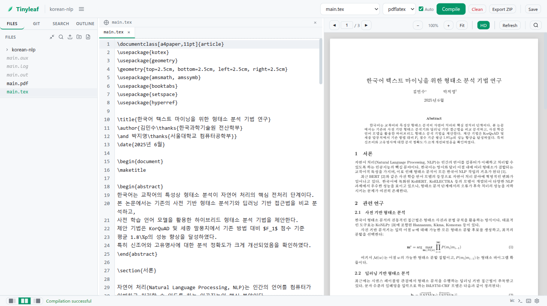
Task: Close the editor pane using the breadcrumb-bar X
Action: 315,22
